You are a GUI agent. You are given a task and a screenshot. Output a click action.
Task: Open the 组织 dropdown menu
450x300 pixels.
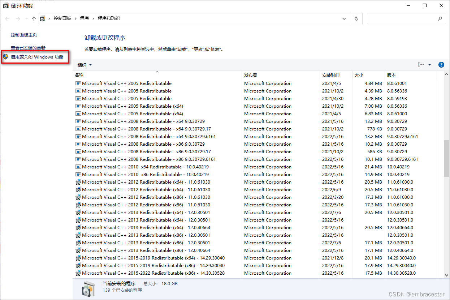[x=85, y=65]
